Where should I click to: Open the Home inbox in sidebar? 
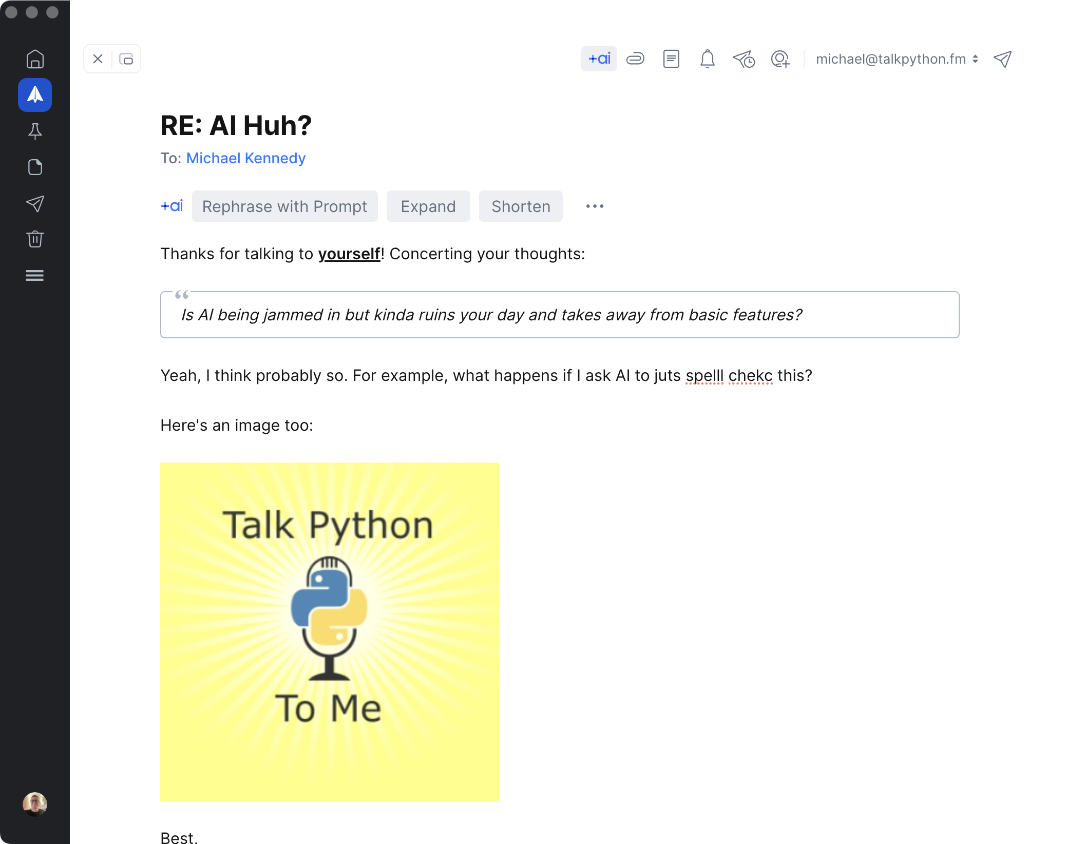click(35, 59)
